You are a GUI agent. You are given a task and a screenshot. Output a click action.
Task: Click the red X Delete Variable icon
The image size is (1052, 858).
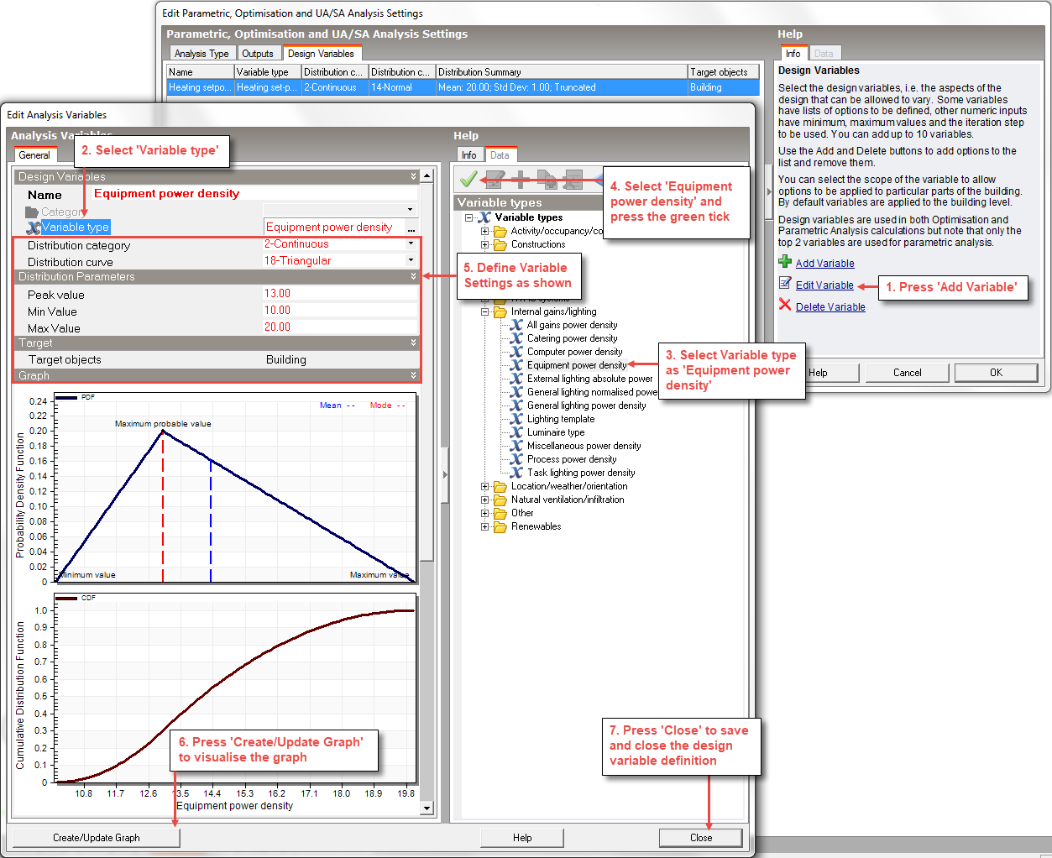[785, 305]
